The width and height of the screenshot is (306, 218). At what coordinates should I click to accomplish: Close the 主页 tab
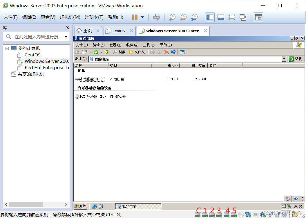[x=98, y=31]
